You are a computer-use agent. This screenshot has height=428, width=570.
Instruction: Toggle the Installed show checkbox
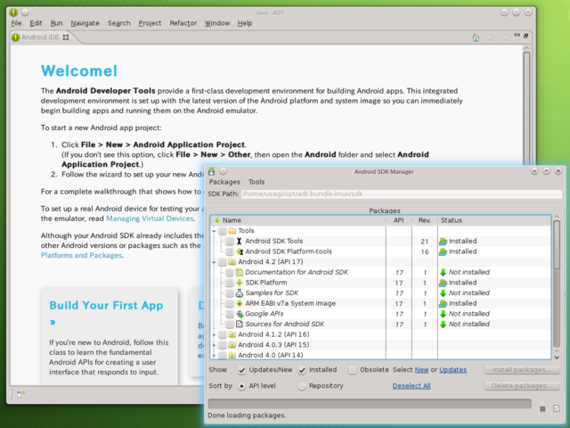pos(302,370)
